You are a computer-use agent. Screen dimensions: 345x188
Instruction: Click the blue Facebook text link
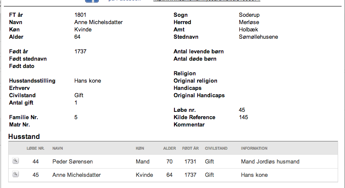point(124,1)
